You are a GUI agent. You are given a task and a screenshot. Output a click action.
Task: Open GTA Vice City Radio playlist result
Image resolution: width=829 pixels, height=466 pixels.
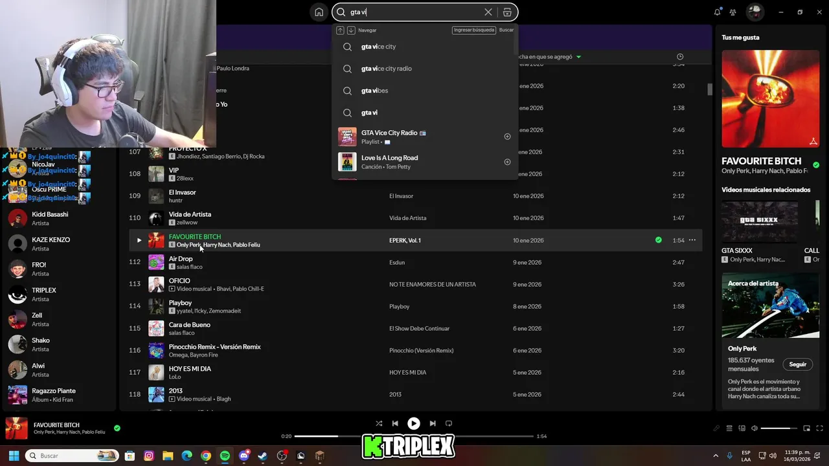click(425, 137)
